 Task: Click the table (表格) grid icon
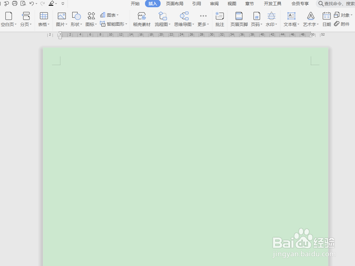44,16
